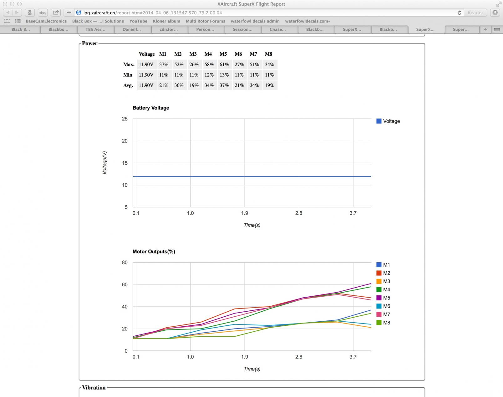The image size is (503, 397).
Task: Show the Reading List book icon
Action: [x=7, y=21]
